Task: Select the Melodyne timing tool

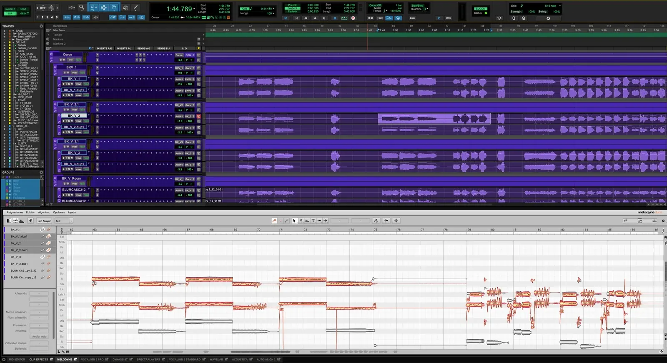Action: (319, 221)
